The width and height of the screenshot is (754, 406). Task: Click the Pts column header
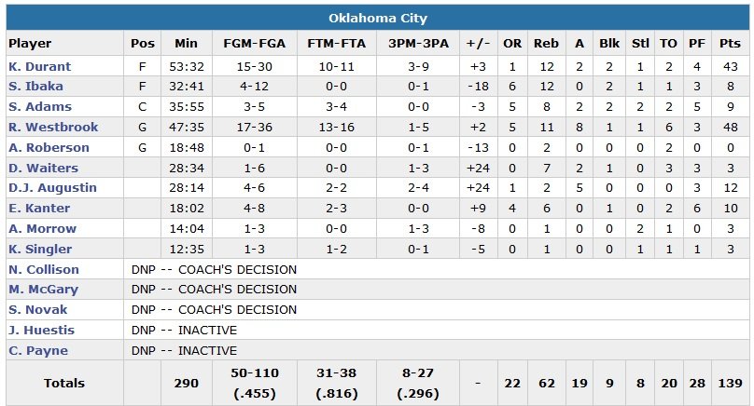click(730, 44)
